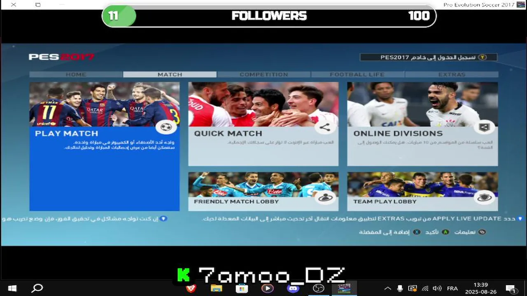Viewport: 527px width, 296px height.
Task: Switch to the COMPETITION tab
Action: [264, 74]
